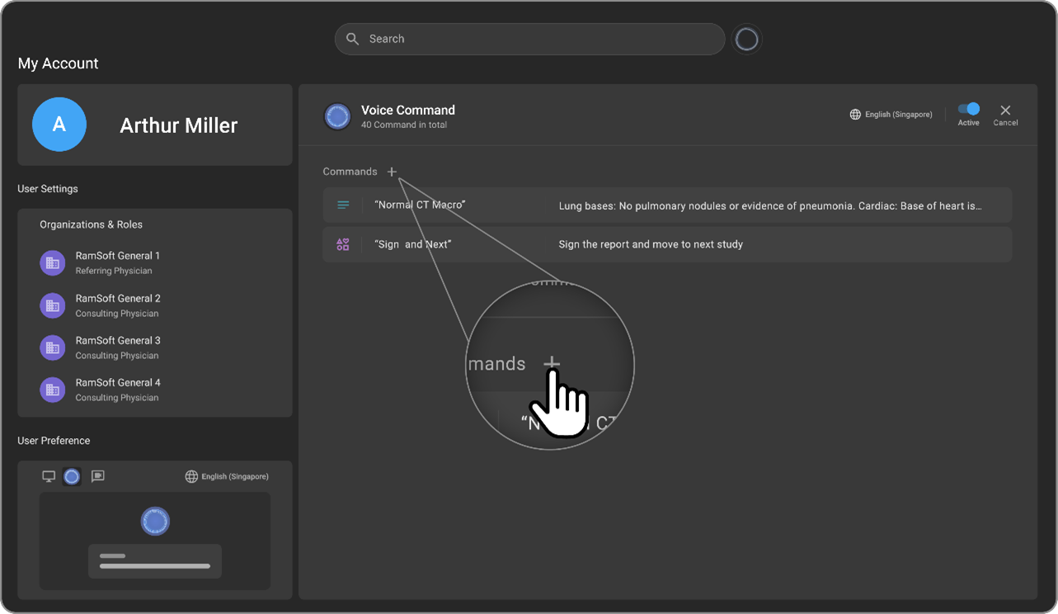Select RamSoft General 4 organization
The width and height of the screenshot is (1058, 614).
tap(117, 390)
